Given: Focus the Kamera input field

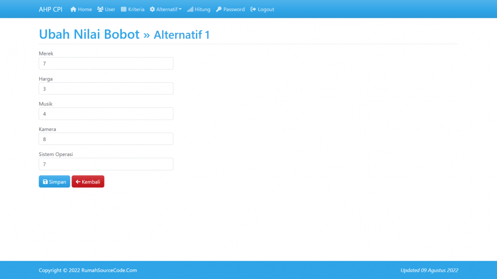Looking at the screenshot, I should 106,139.
